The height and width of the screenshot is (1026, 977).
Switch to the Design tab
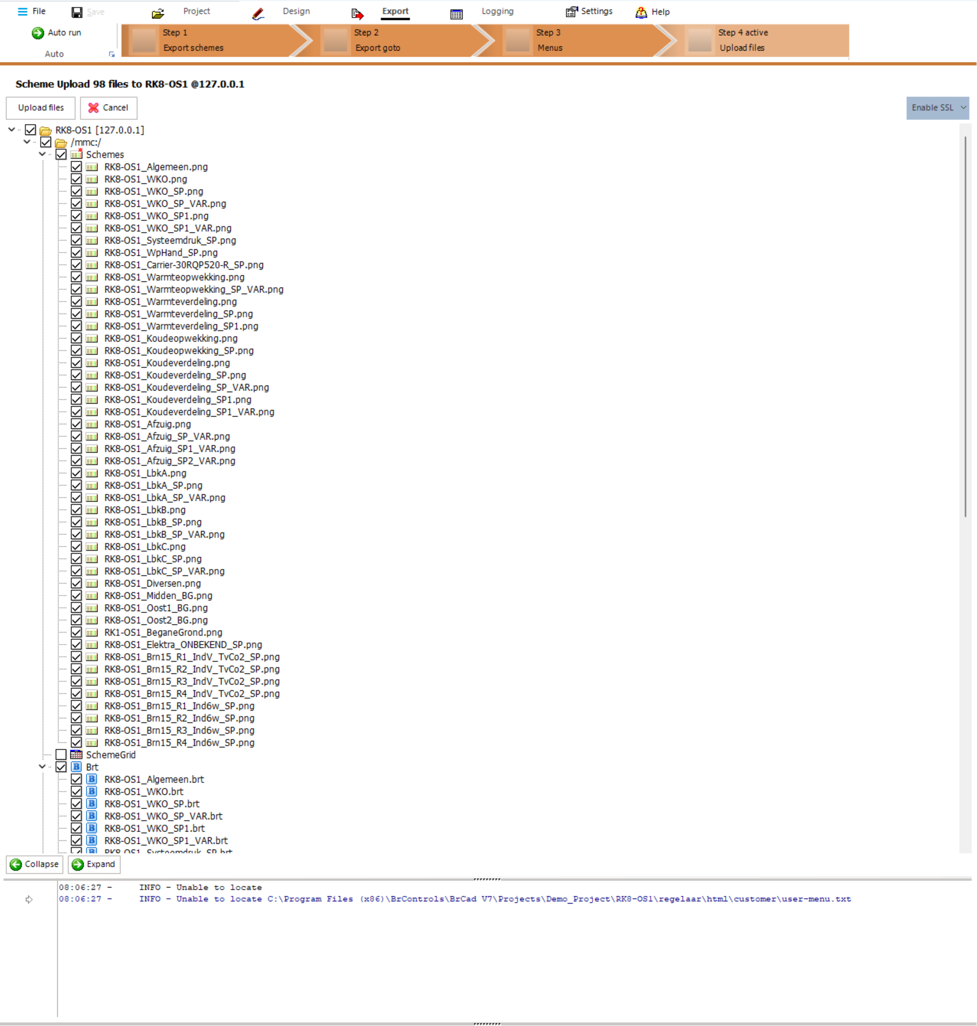(296, 11)
